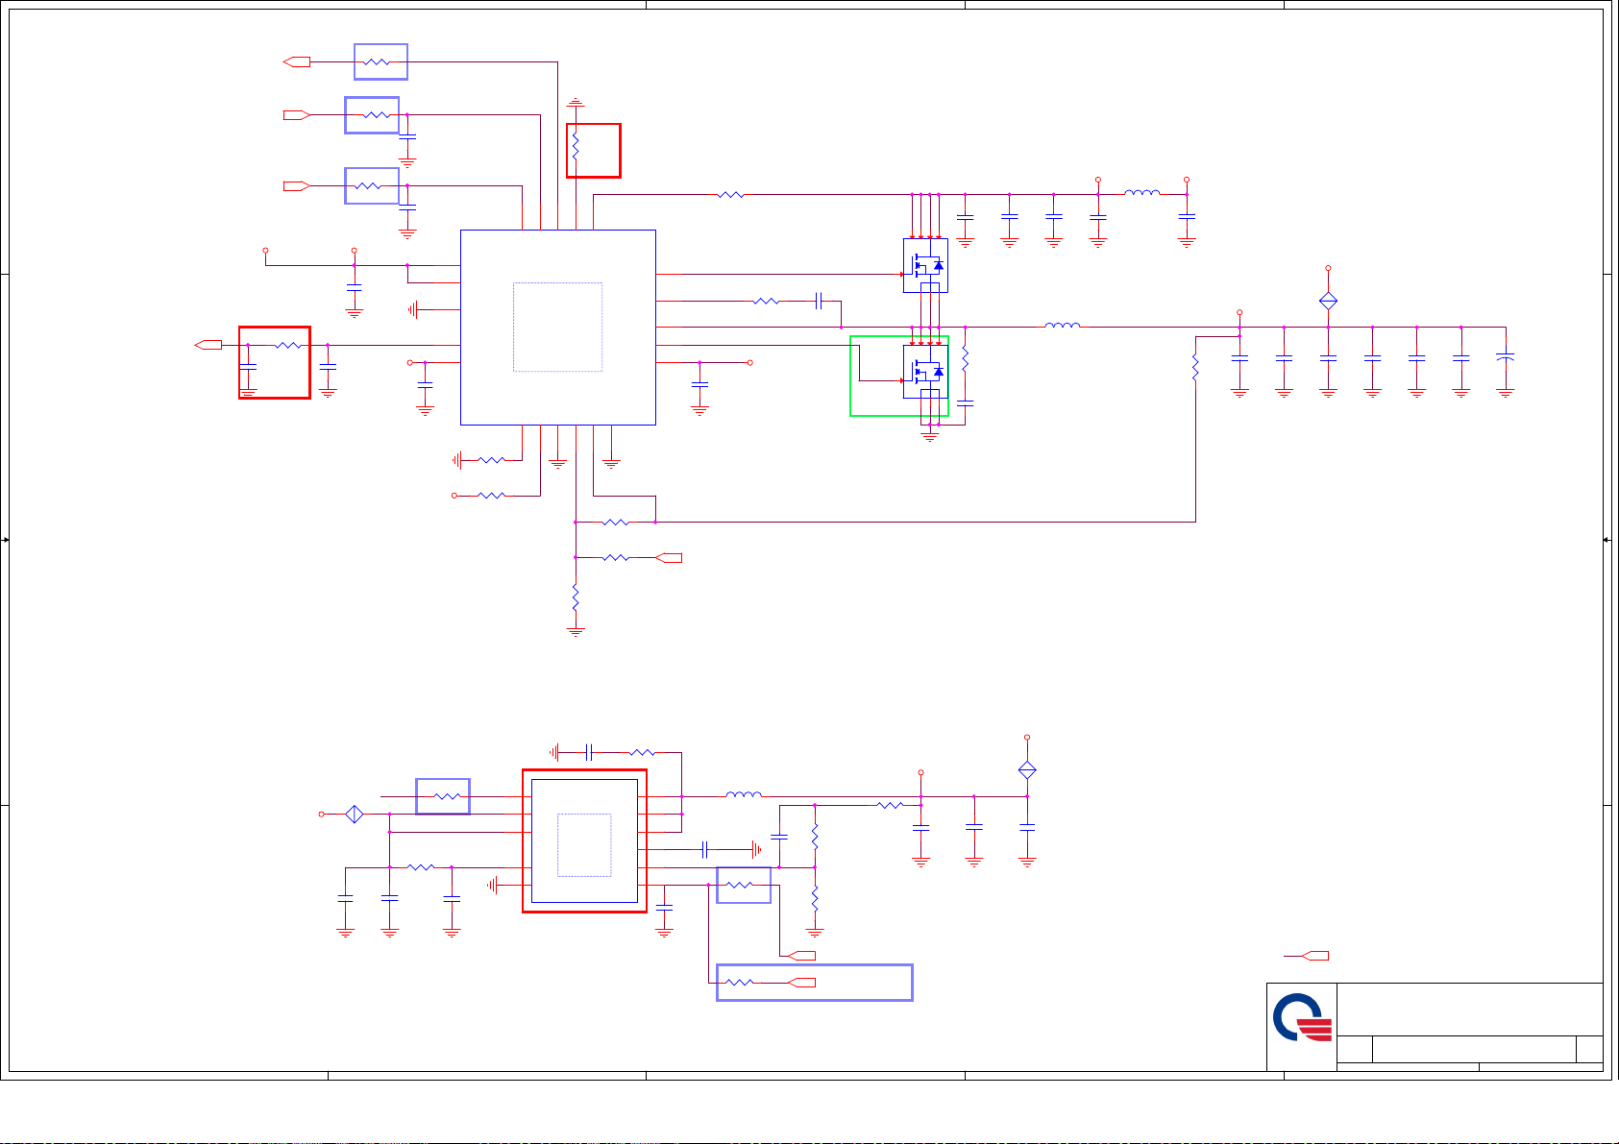Select the horizontal capacitor at the top of the lower circuit
This screenshot has width=1619, height=1144.
[x=590, y=752]
